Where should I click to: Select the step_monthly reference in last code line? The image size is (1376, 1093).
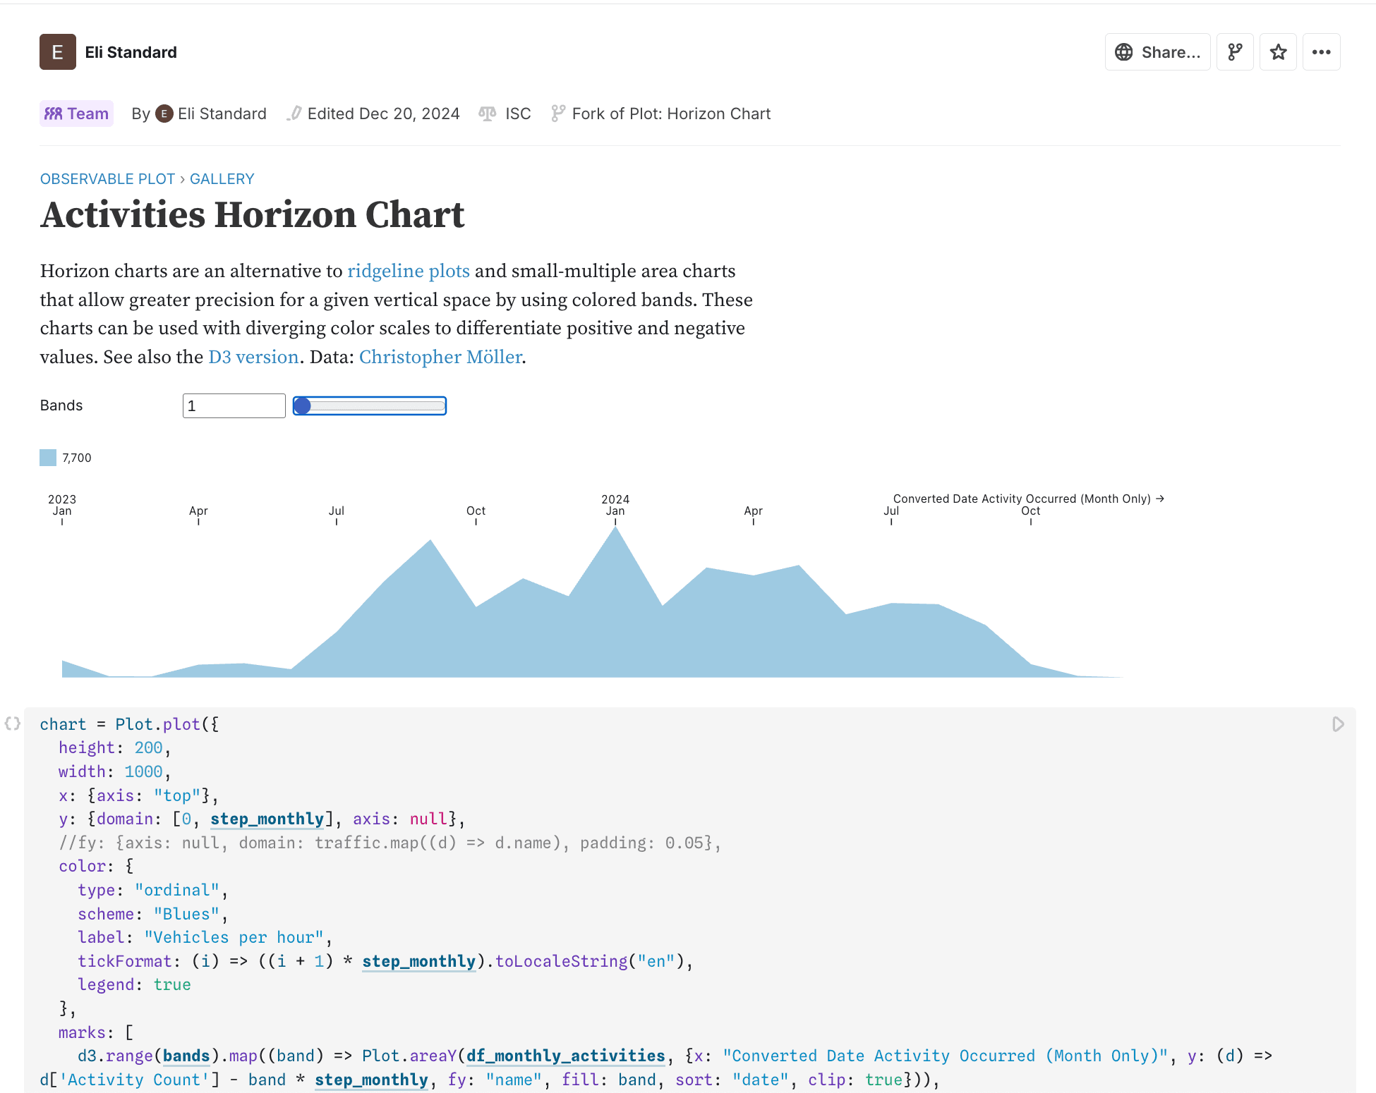click(x=371, y=1080)
